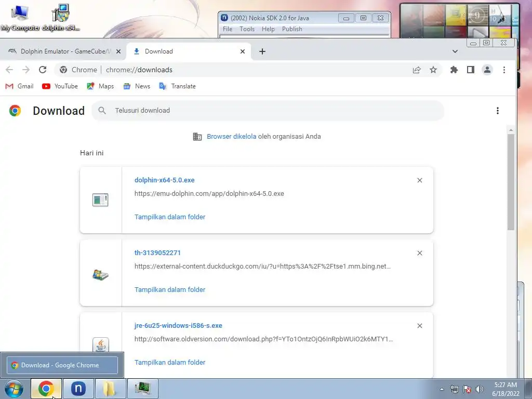Open the YouTube bookmark
Screen dimensions: 532x399
[60, 86]
